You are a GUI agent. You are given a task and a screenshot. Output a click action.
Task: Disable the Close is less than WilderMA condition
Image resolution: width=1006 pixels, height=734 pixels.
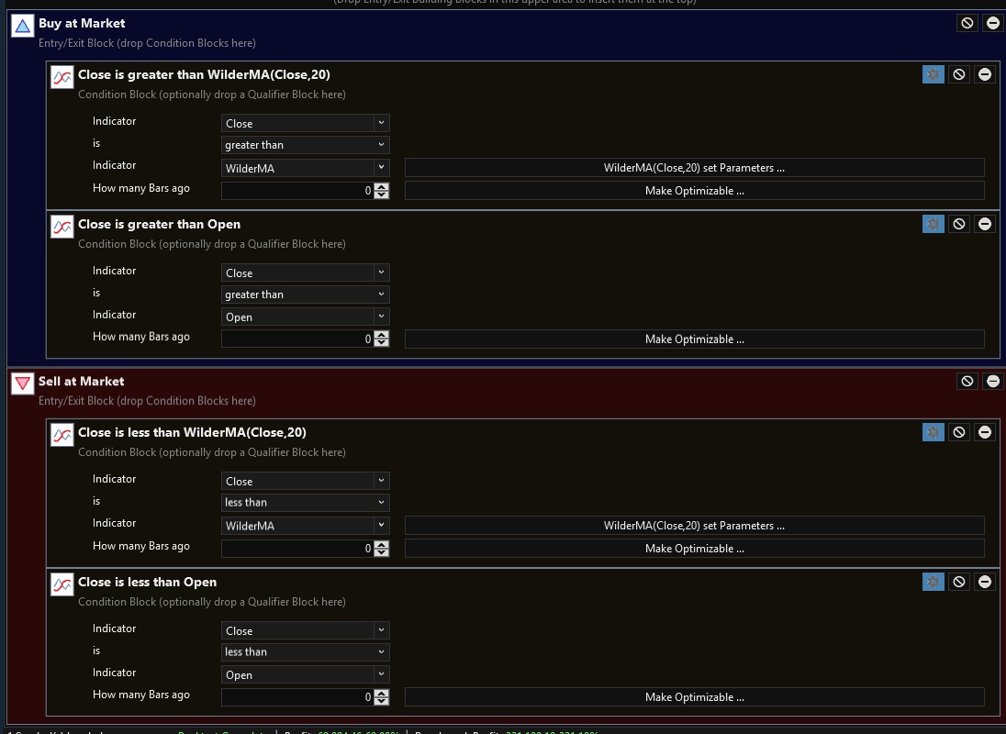959,432
